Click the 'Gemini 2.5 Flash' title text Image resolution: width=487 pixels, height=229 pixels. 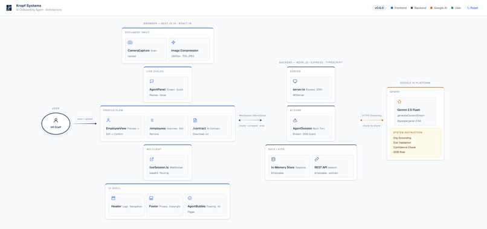point(408,110)
